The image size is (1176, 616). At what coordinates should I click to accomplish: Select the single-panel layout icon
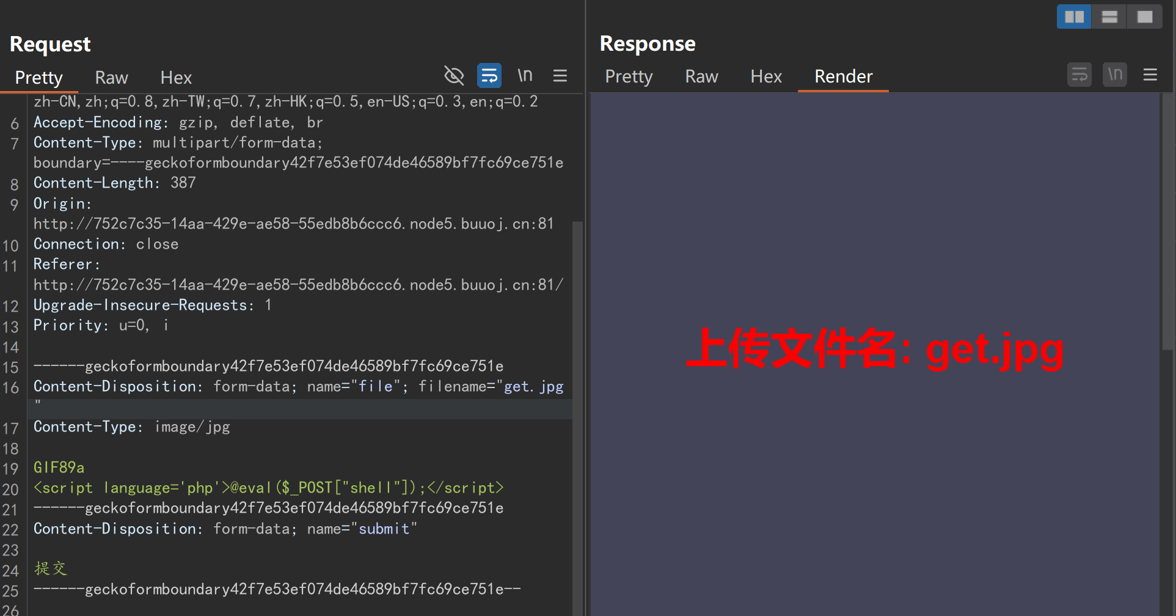pyautogui.click(x=1144, y=16)
